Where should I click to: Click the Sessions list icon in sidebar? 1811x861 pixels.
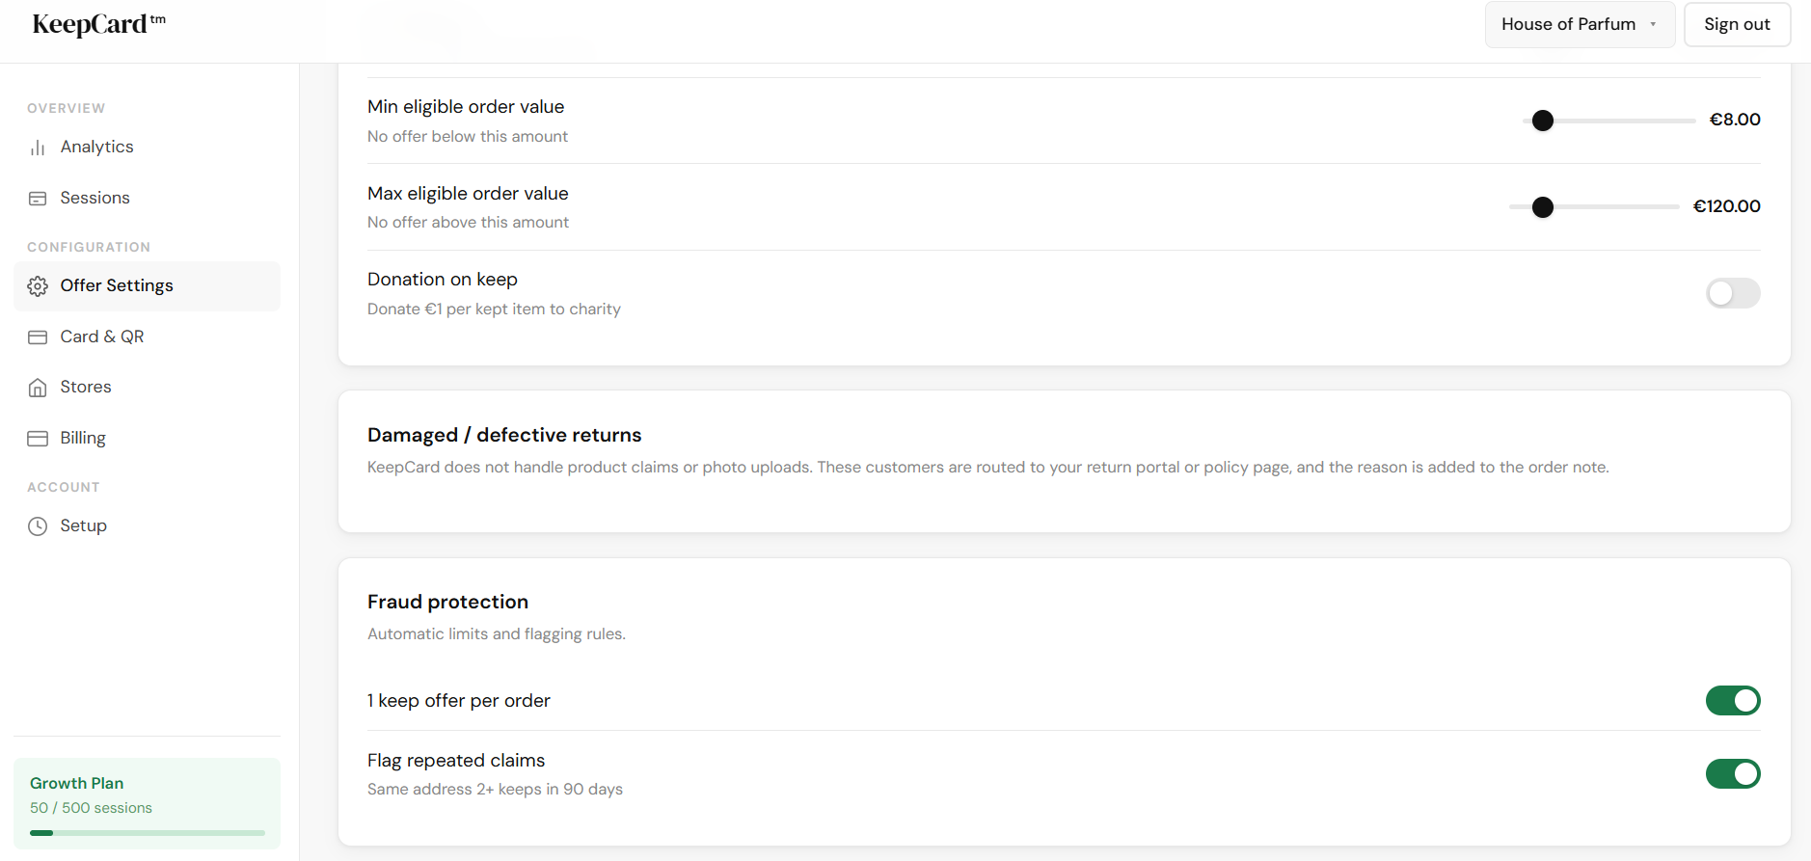click(38, 199)
